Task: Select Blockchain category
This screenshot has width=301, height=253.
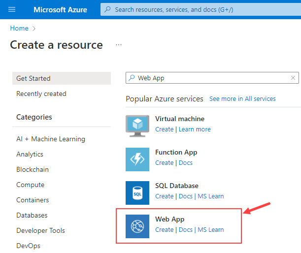Action: (33, 169)
